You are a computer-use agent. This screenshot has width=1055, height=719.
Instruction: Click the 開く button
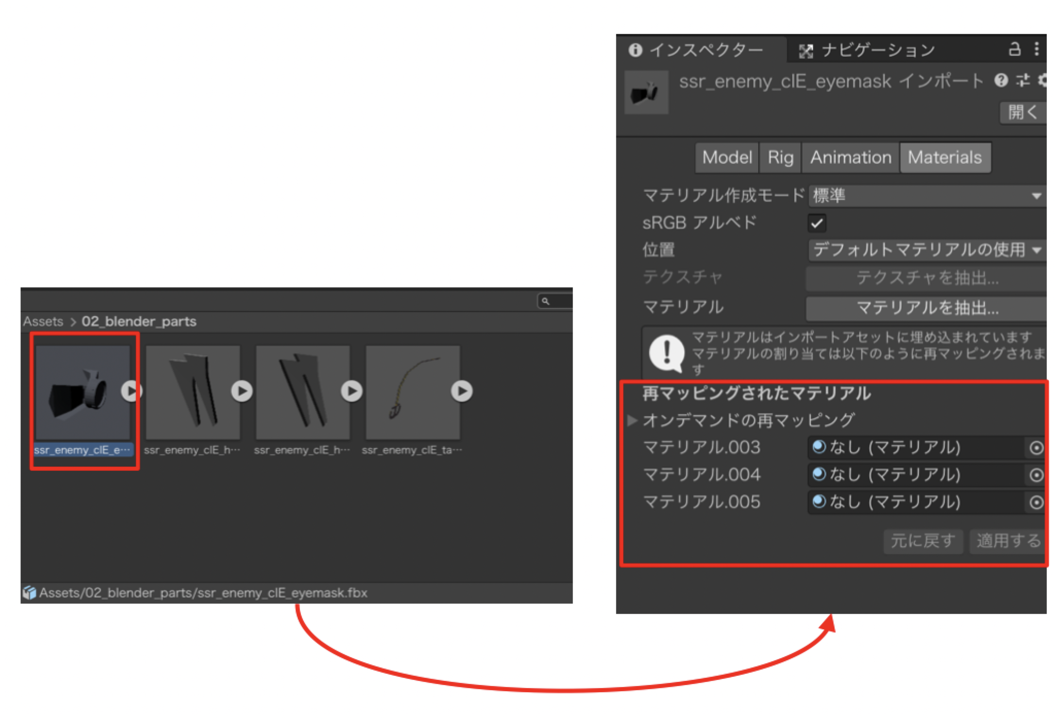click(x=1022, y=112)
